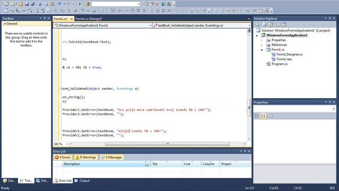Expand the Properties node in Solution Explorer

pyautogui.click(x=262, y=40)
